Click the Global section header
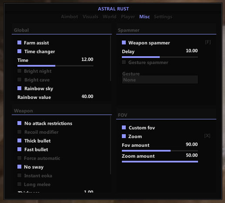This screenshot has width=225, height=203. point(21,30)
